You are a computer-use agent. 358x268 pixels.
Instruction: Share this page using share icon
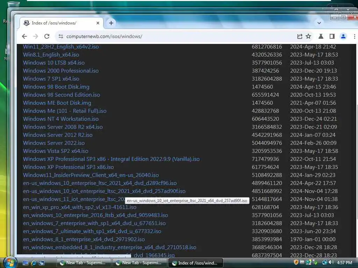click(300, 36)
